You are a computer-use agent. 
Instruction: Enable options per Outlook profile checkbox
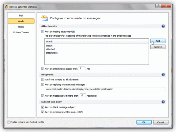click(x=8, y=122)
